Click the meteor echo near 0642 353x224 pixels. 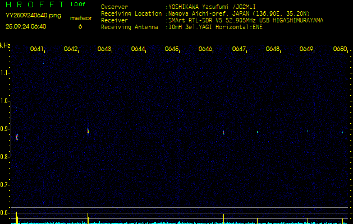click(88, 131)
